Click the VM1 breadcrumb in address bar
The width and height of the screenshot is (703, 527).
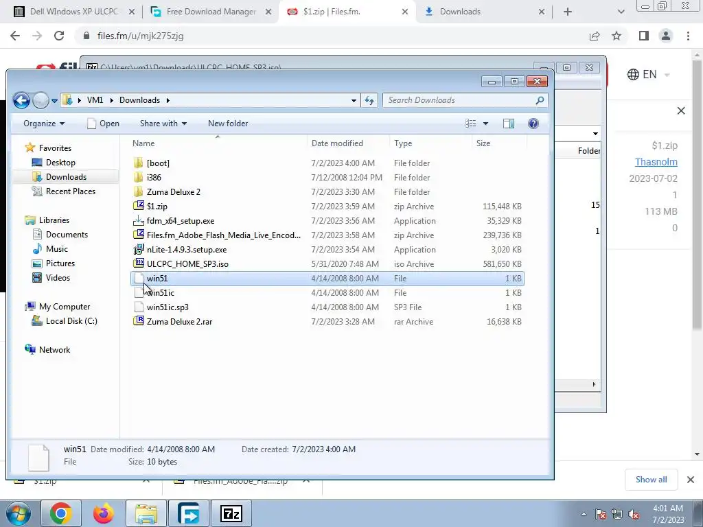coord(95,100)
